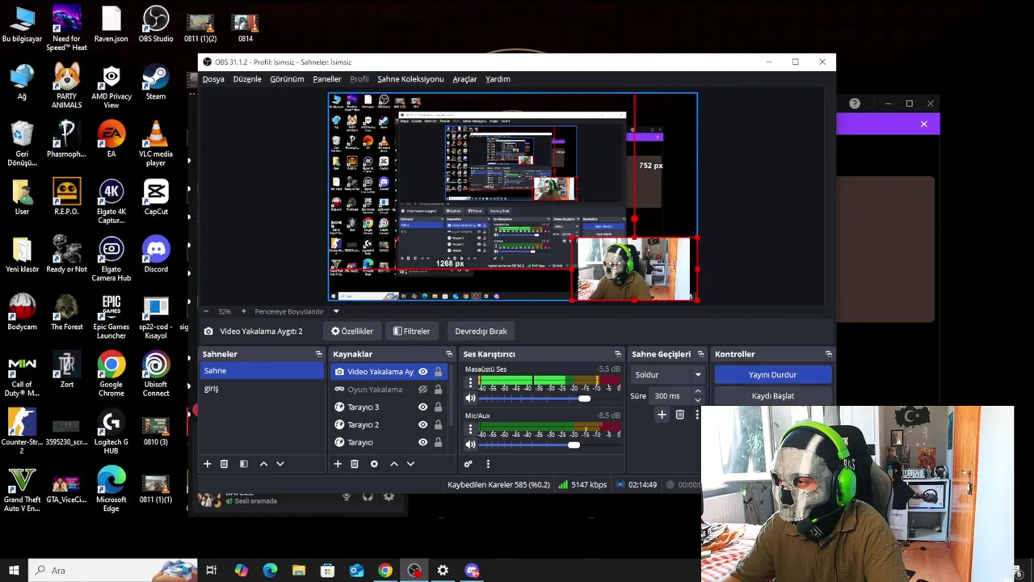Undock the Sahneler panel
The height and width of the screenshot is (582, 1034).
click(x=318, y=354)
